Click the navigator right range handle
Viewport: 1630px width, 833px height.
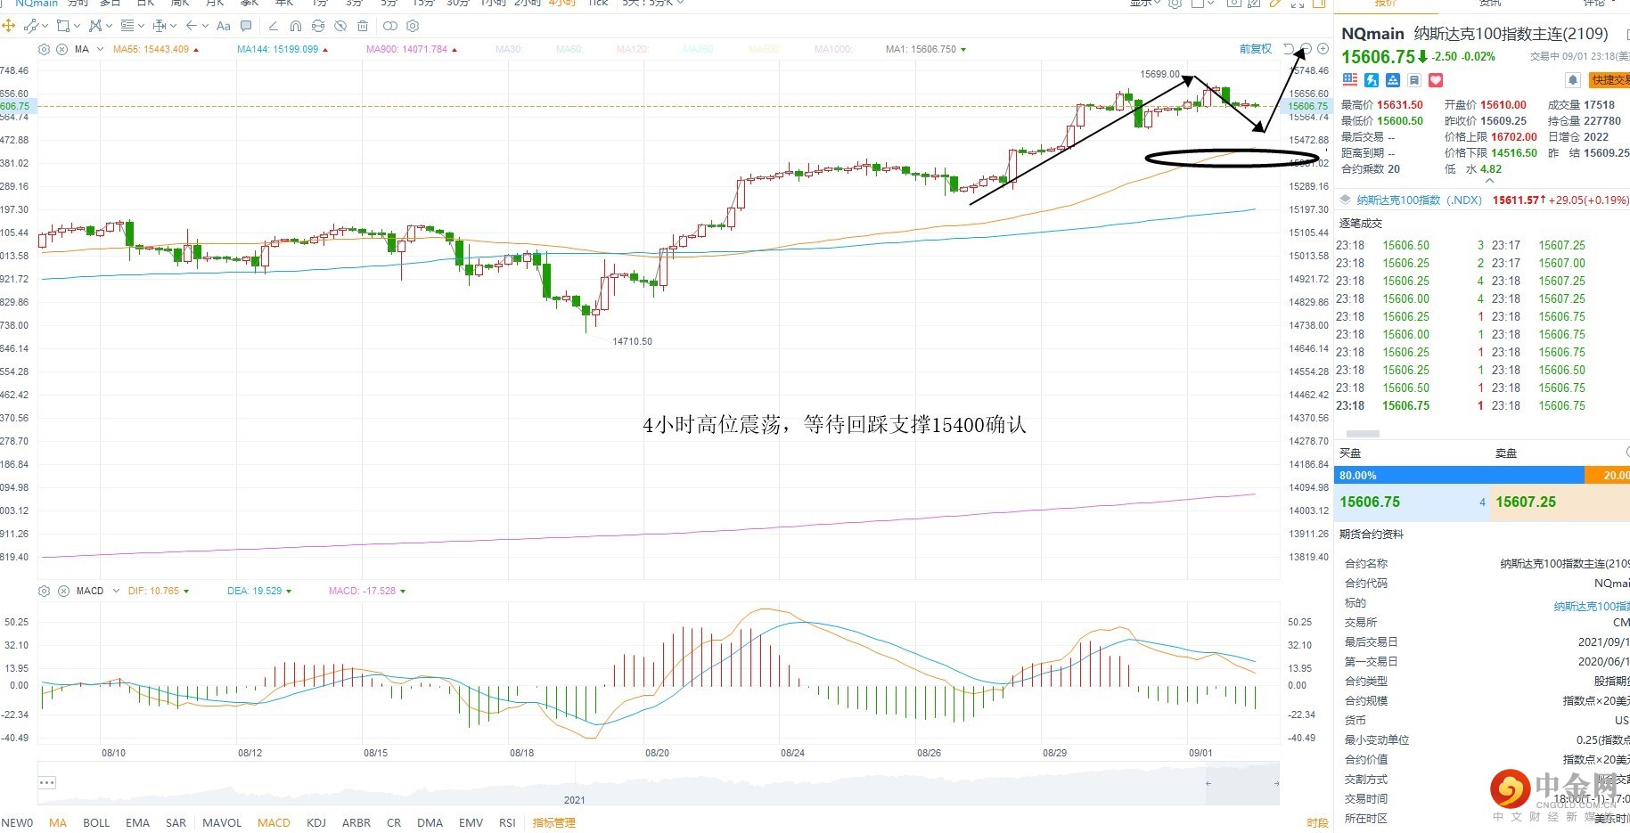pos(1276,783)
